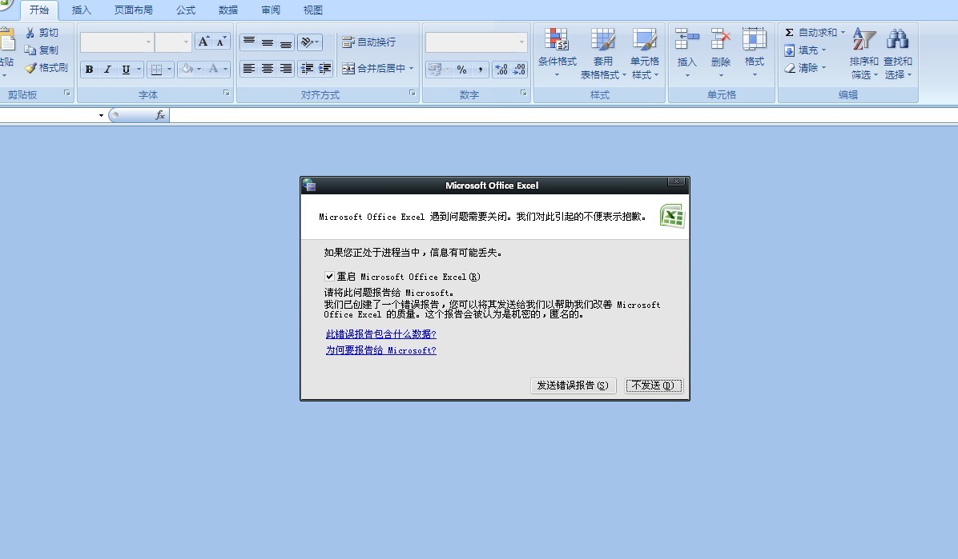The width and height of the screenshot is (958, 559).
Task: Click AutoSum (自动求和) sigma
Action: click(789, 32)
